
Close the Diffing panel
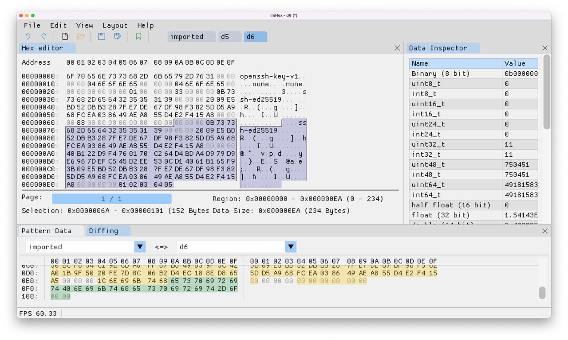click(x=545, y=231)
